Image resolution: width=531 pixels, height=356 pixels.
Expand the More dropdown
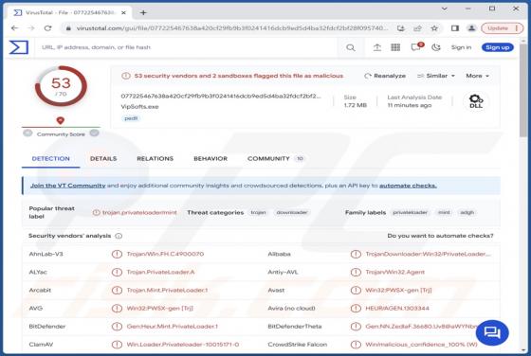point(478,76)
